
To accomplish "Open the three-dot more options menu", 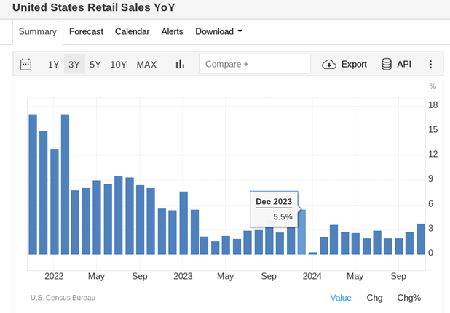I will click(x=430, y=65).
